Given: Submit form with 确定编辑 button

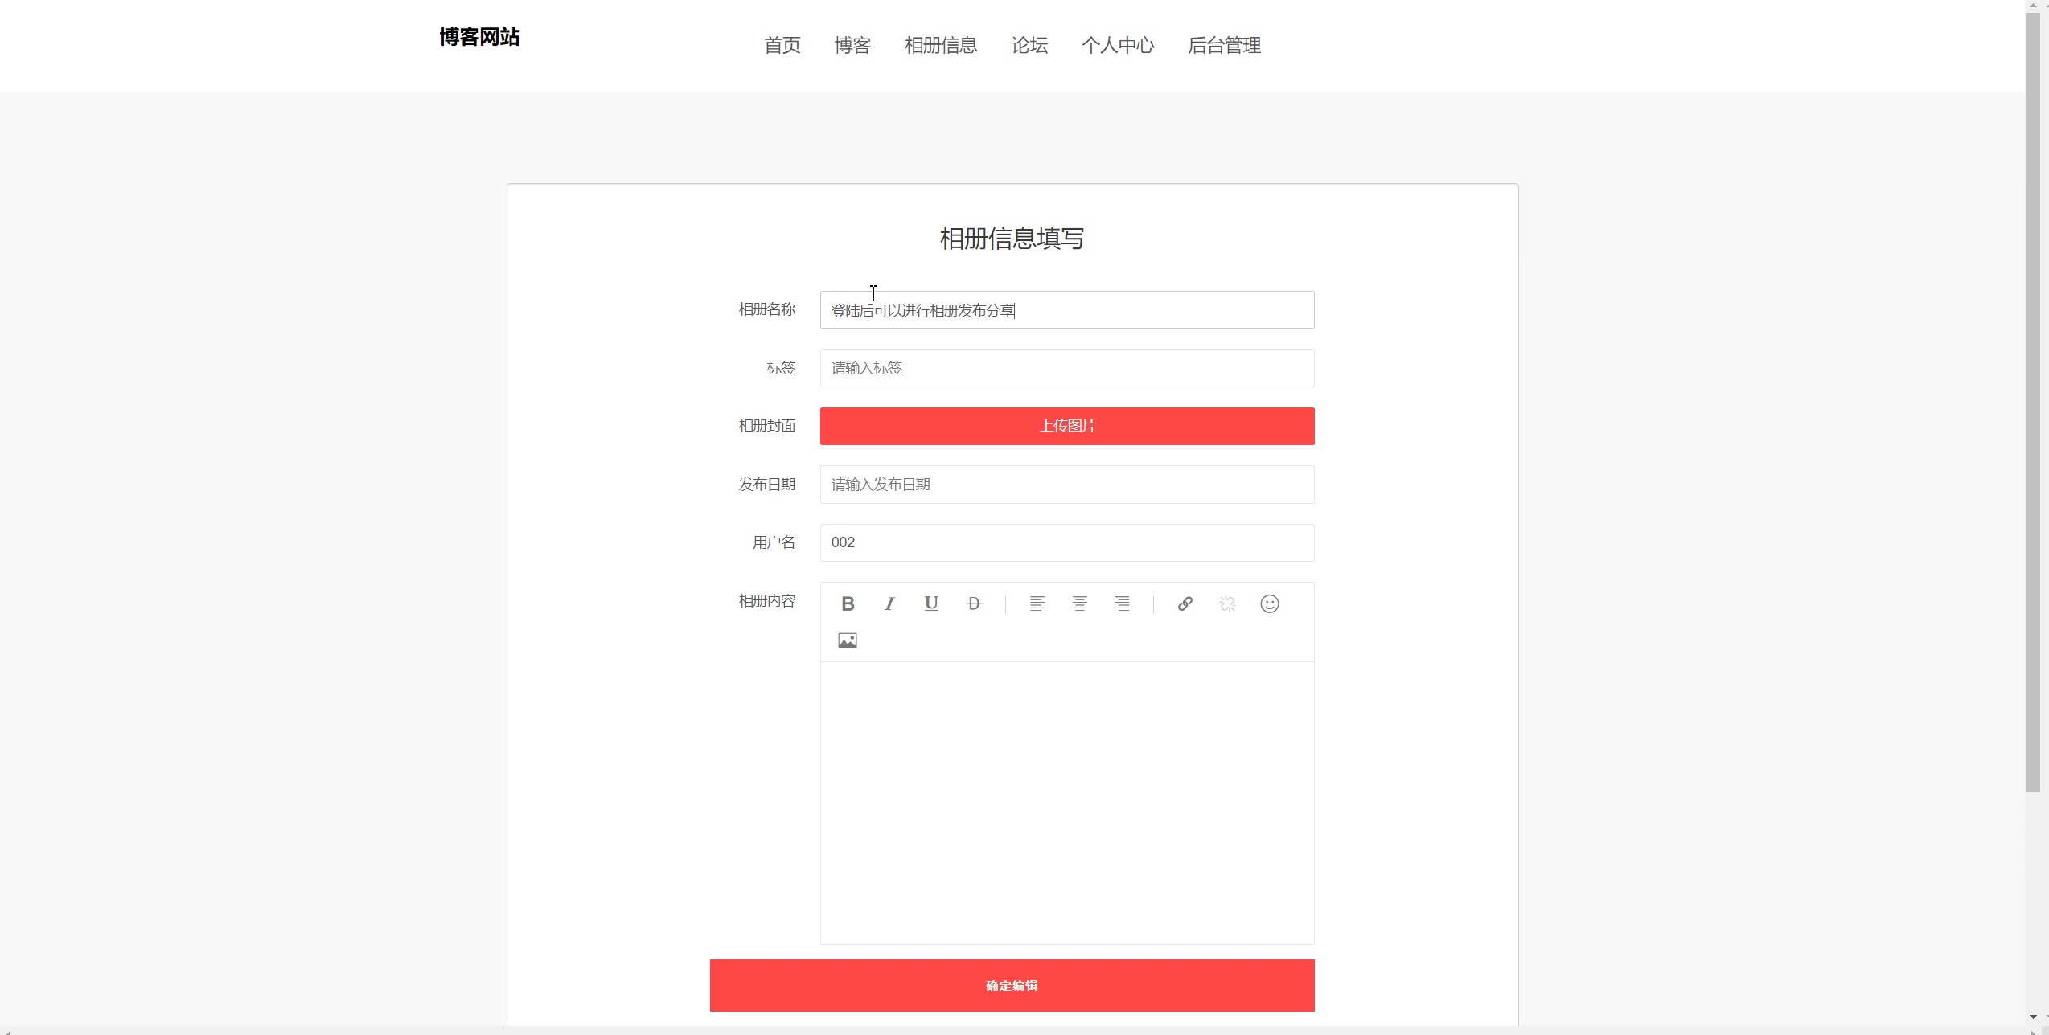Looking at the screenshot, I should click(1012, 985).
